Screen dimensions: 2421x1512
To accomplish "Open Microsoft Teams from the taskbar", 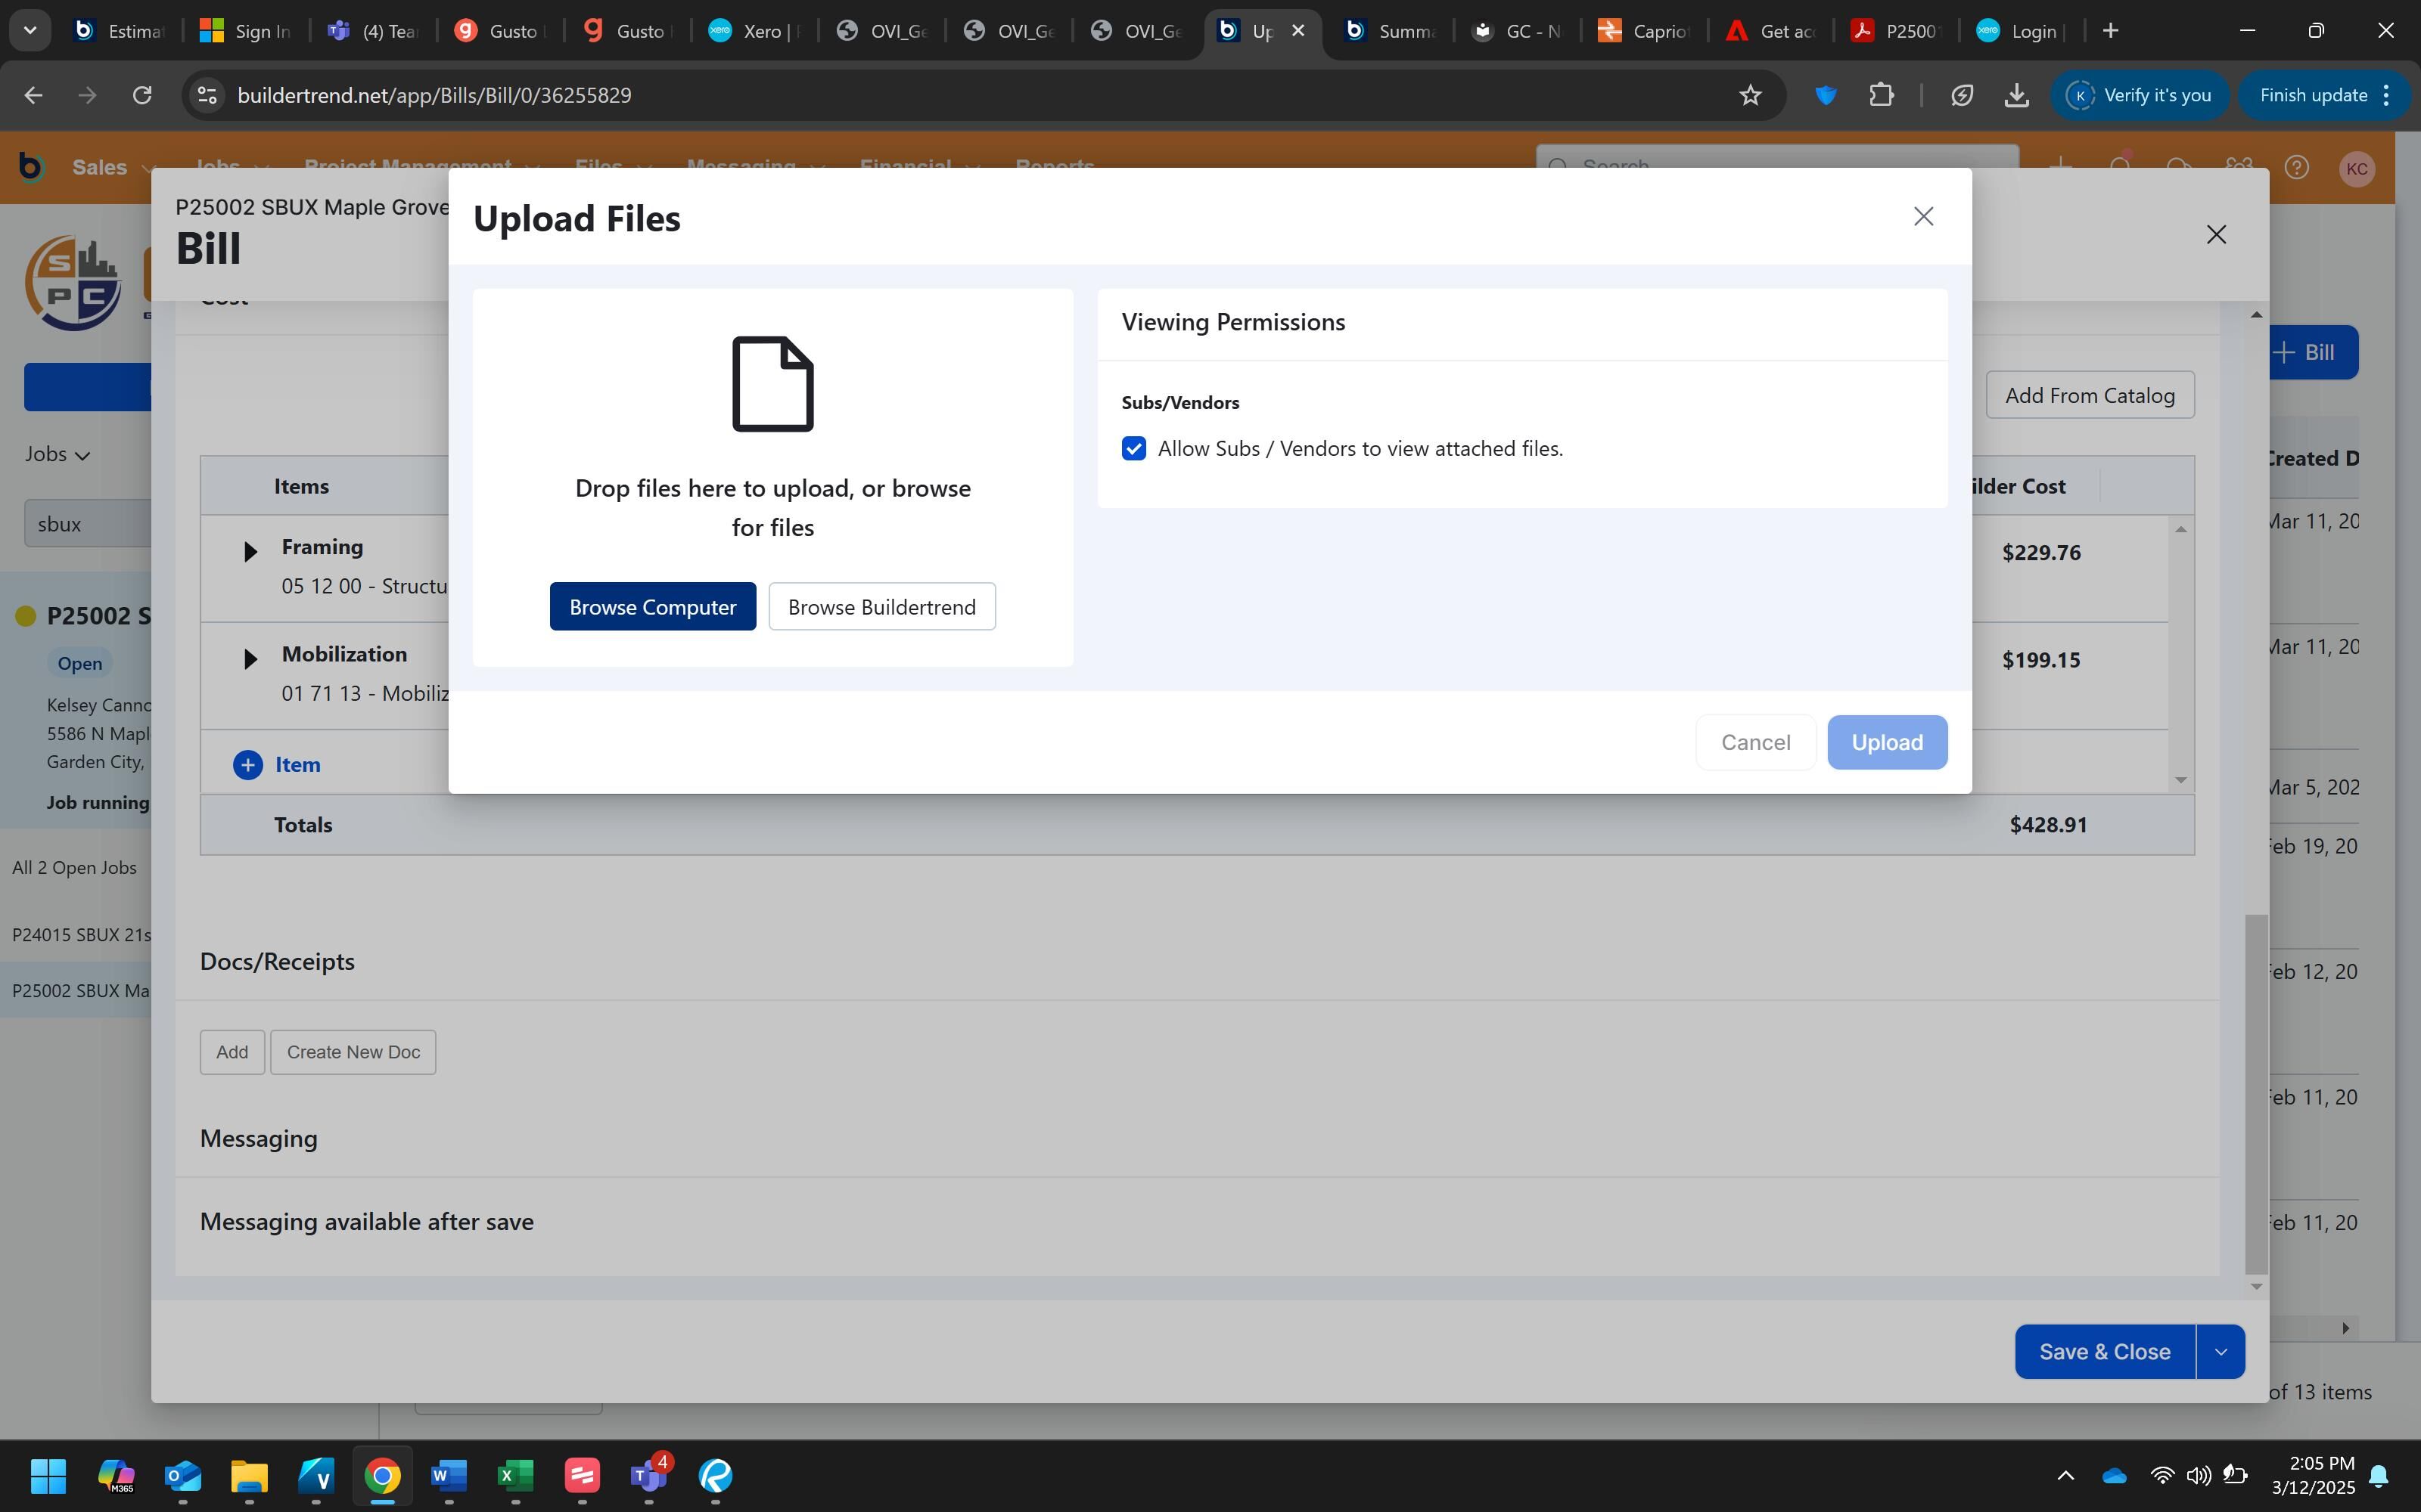I will tap(648, 1475).
